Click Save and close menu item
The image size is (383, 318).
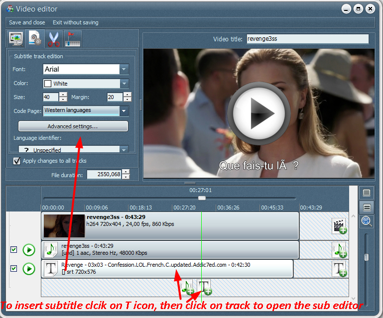tap(27, 22)
